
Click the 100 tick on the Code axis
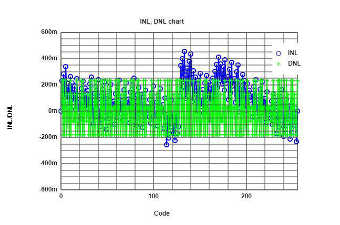[153, 196]
